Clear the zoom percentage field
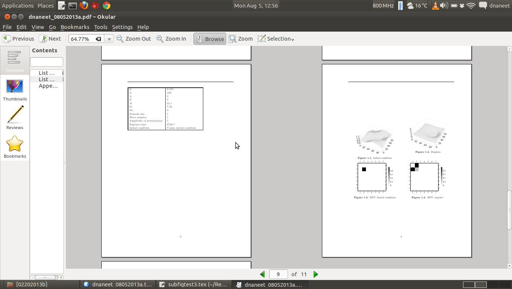 tap(98, 39)
